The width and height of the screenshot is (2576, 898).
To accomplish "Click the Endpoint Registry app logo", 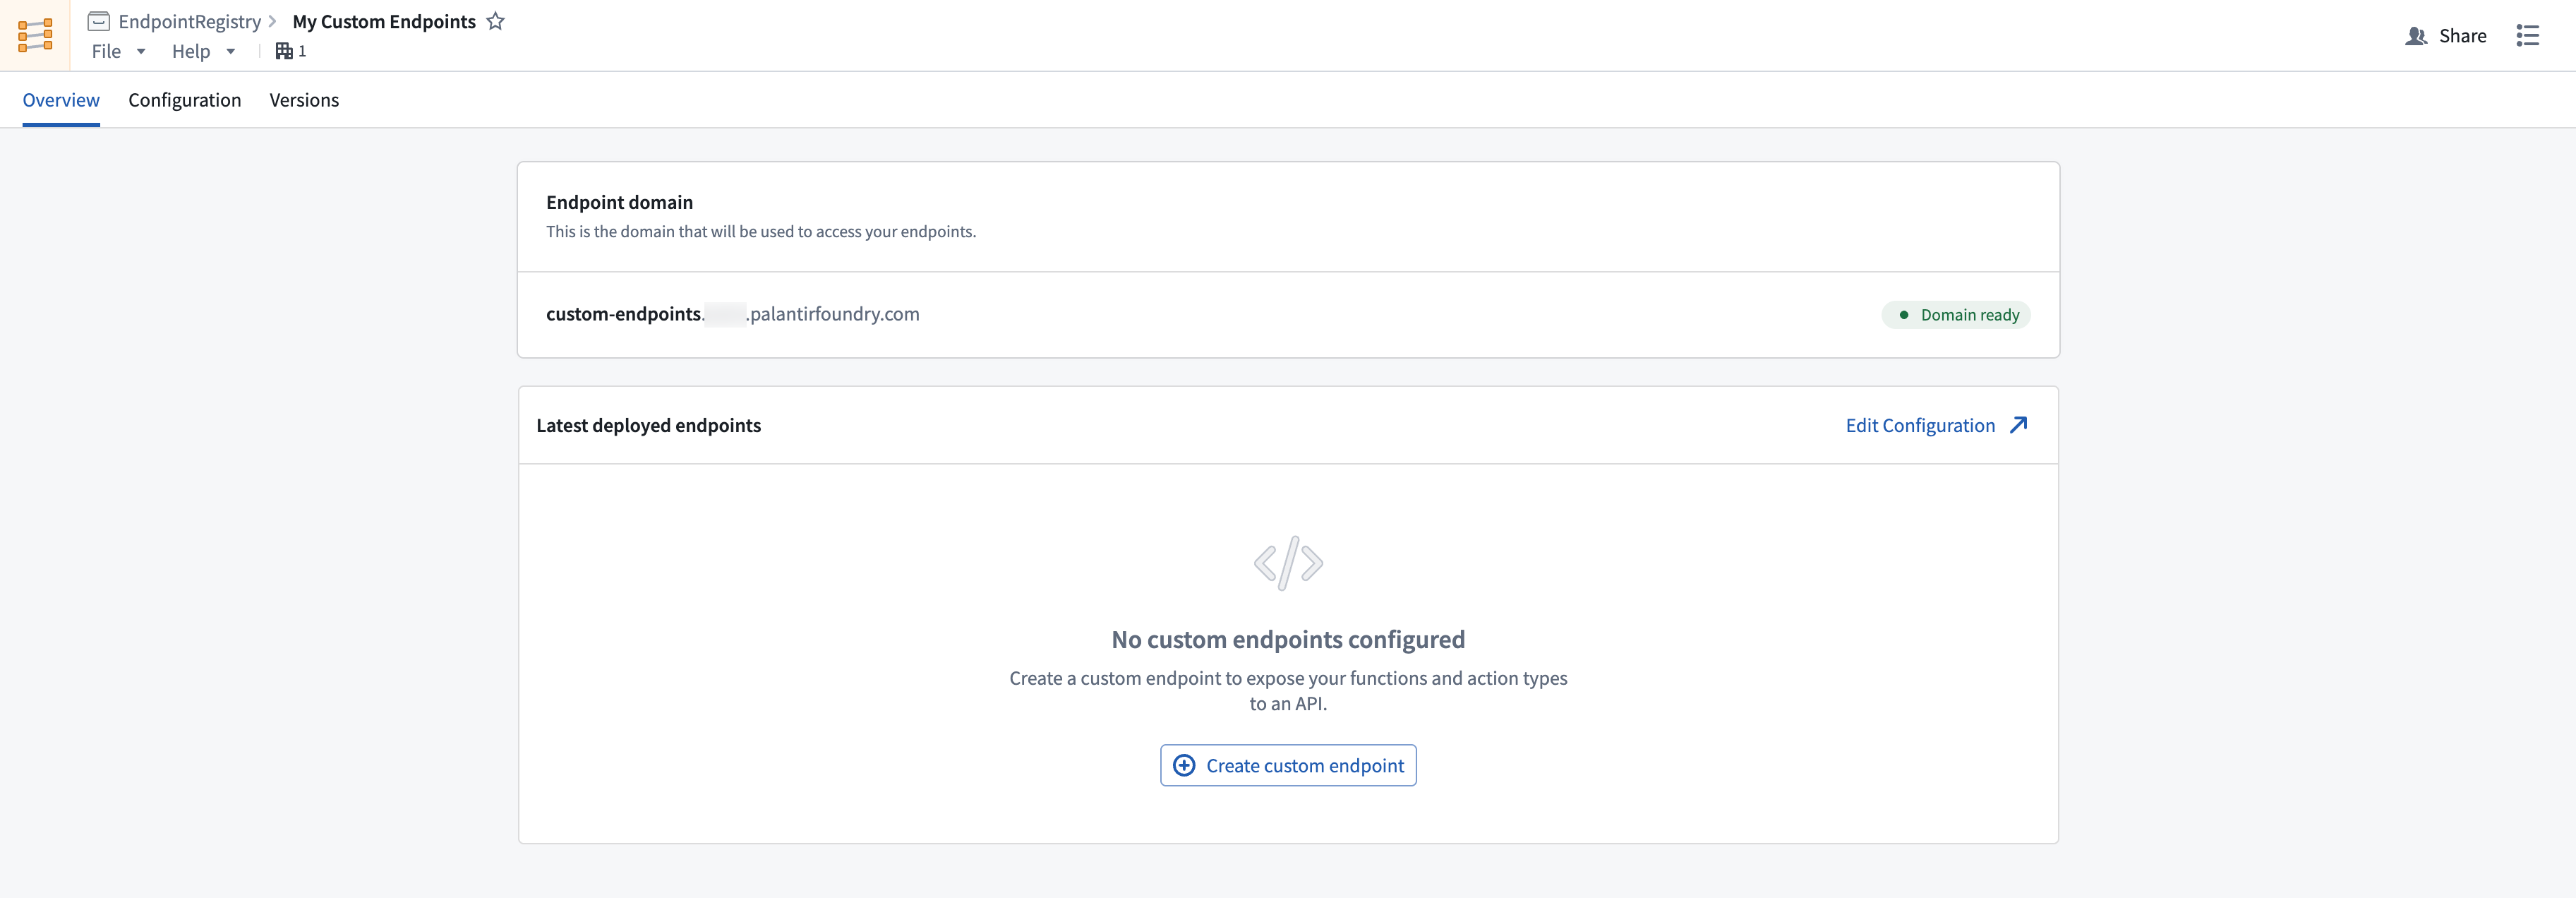I will pos(36,35).
